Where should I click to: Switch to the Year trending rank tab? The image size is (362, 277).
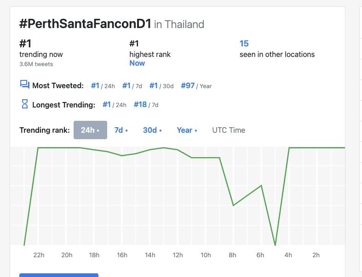pos(186,130)
